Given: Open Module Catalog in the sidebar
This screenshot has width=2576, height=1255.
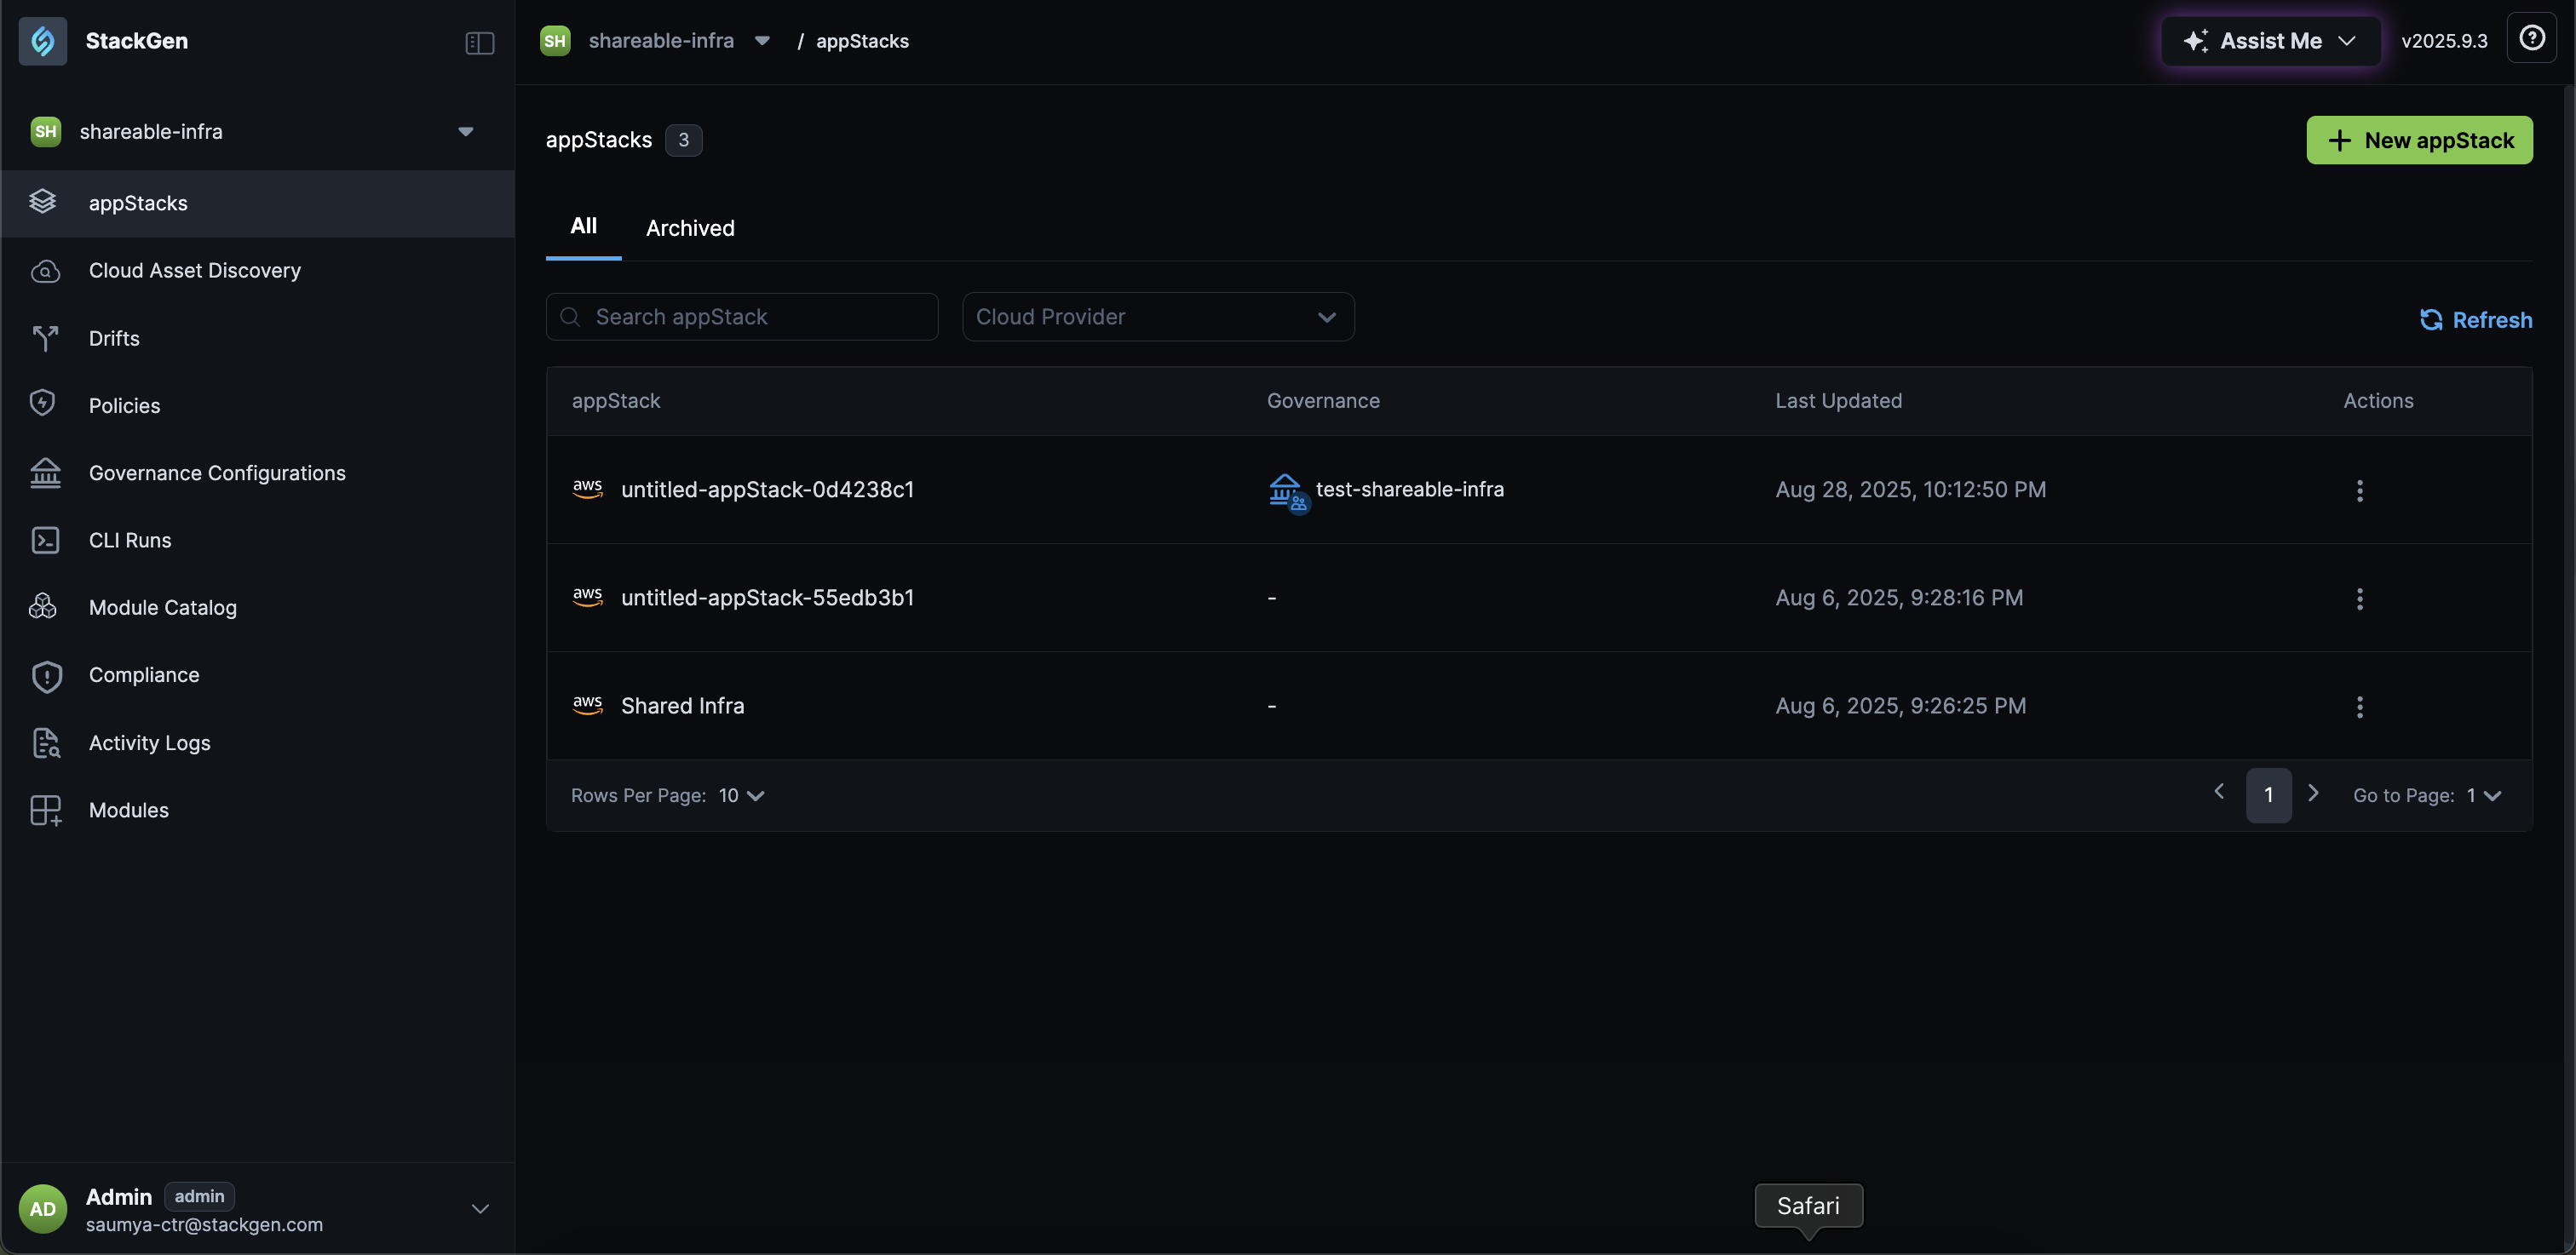Looking at the screenshot, I should click(258, 608).
